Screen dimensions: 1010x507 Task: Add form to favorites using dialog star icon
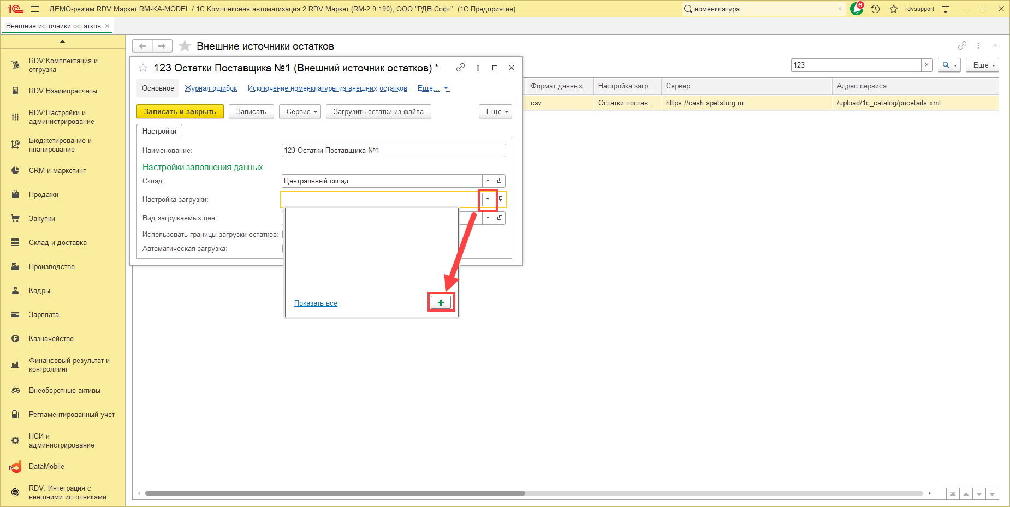143,68
